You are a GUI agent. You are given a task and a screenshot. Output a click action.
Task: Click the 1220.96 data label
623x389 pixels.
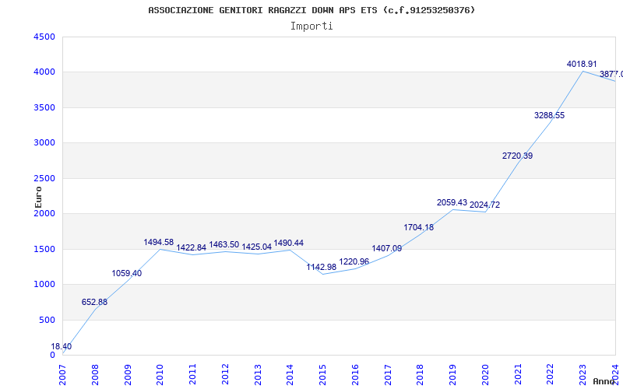(354, 262)
